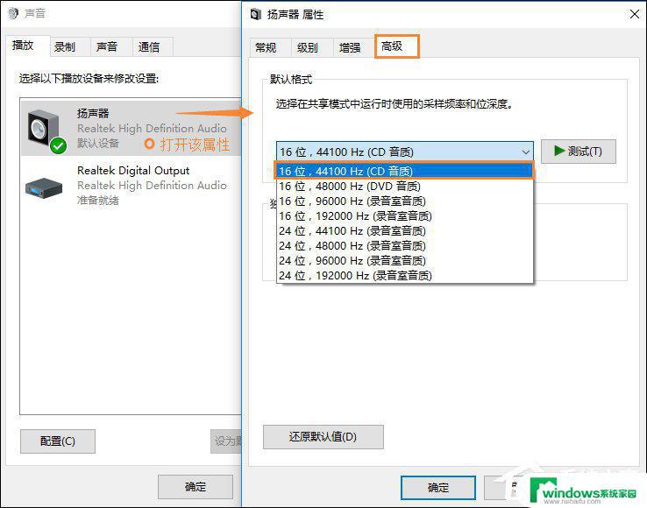Select the 扬声器 device name text
This screenshot has width=647, height=508.
[x=93, y=113]
